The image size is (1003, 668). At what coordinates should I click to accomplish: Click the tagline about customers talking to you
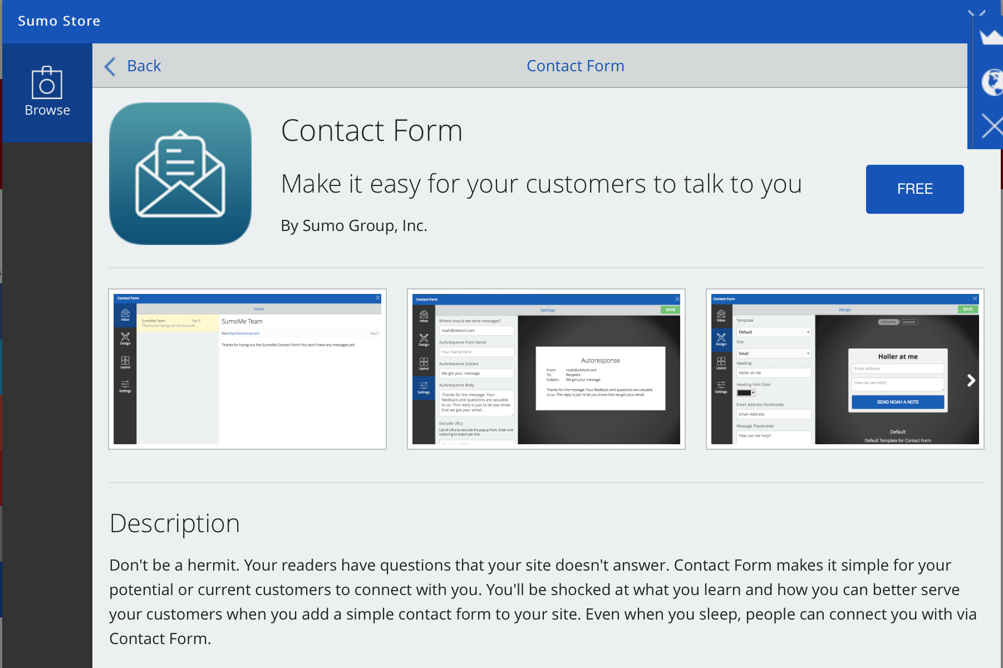coord(542,184)
